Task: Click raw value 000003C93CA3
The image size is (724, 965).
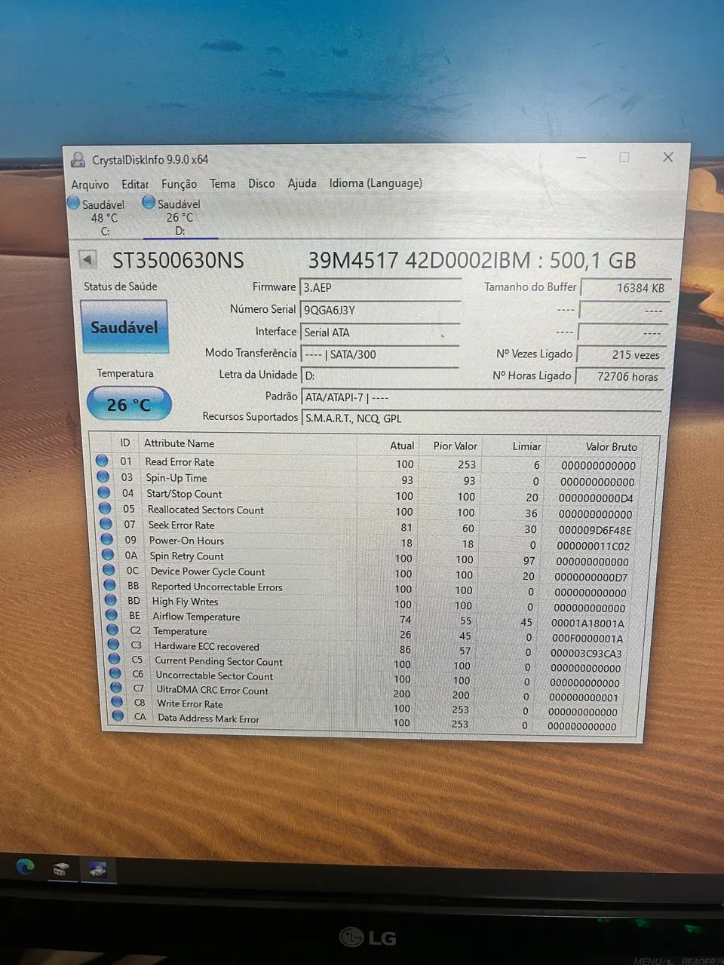Action: (586, 654)
